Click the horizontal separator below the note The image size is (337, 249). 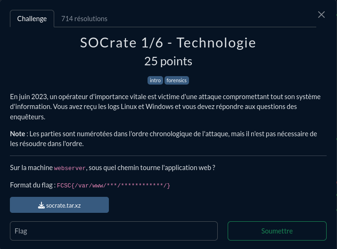click(168, 156)
